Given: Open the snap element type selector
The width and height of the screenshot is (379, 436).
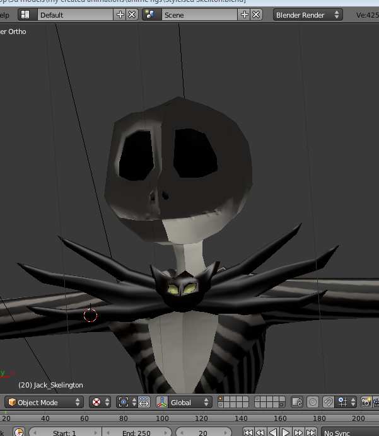Looking at the screenshot, I should pyautogui.click(x=346, y=403).
